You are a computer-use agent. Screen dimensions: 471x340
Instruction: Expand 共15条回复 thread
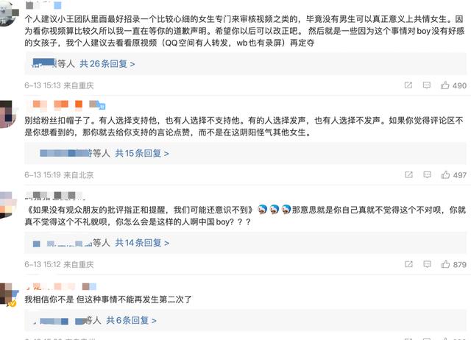coord(142,153)
